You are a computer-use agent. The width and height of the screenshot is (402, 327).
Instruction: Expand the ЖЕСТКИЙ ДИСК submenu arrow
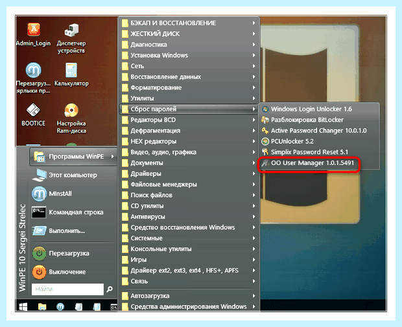pyautogui.click(x=254, y=34)
